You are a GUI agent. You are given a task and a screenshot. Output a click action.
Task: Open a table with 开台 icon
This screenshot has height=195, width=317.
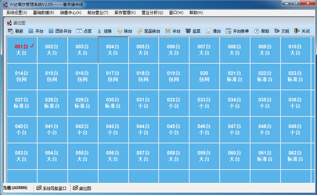[x=31, y=31]
